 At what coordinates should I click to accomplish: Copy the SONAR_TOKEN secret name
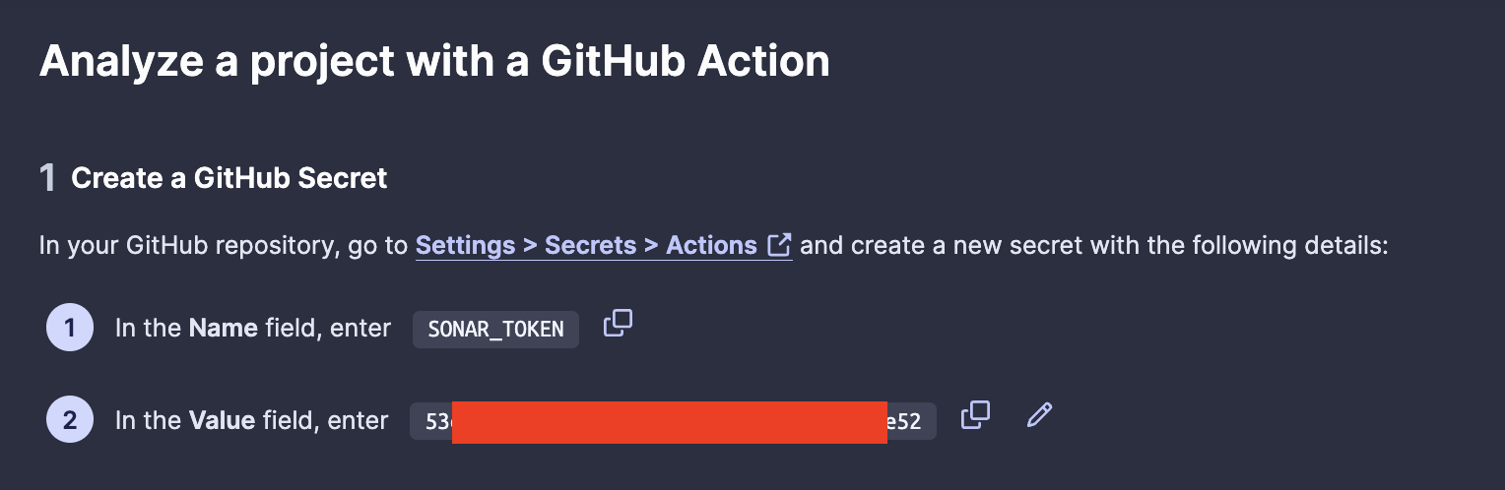[618, 324]
